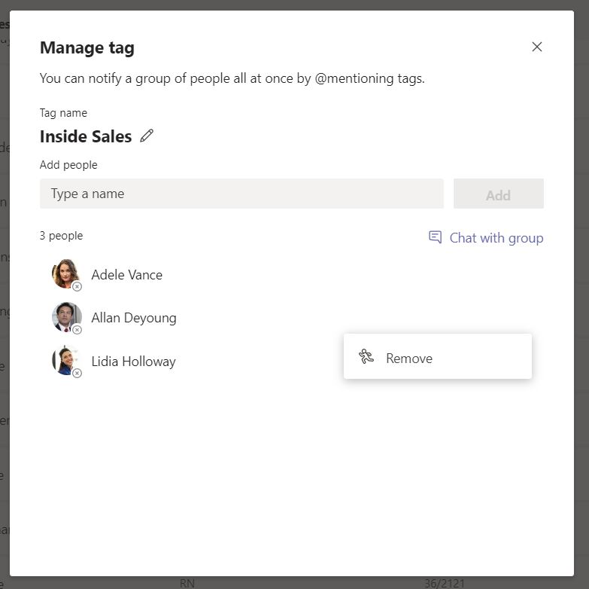Click the status badge on Lidia Holloway's avatar

[x=77, y=373]
